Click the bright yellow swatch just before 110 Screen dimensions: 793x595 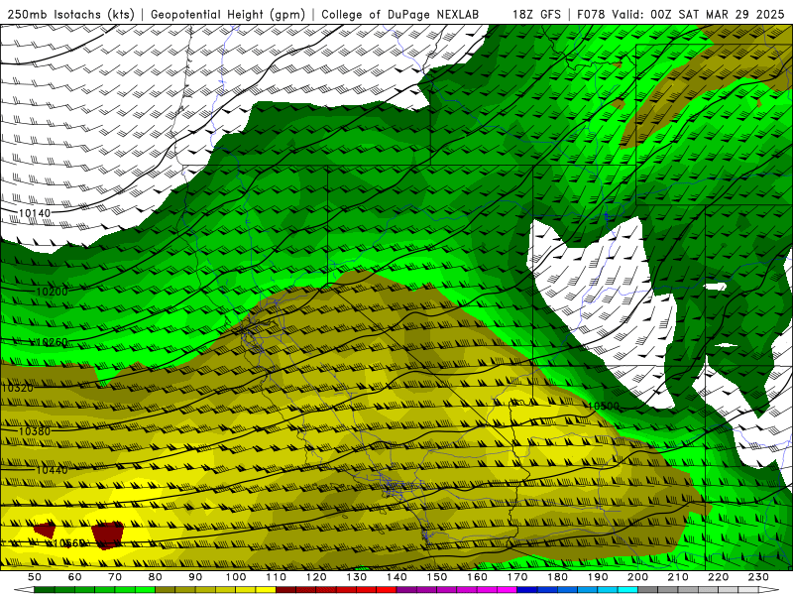click(266, 589)
